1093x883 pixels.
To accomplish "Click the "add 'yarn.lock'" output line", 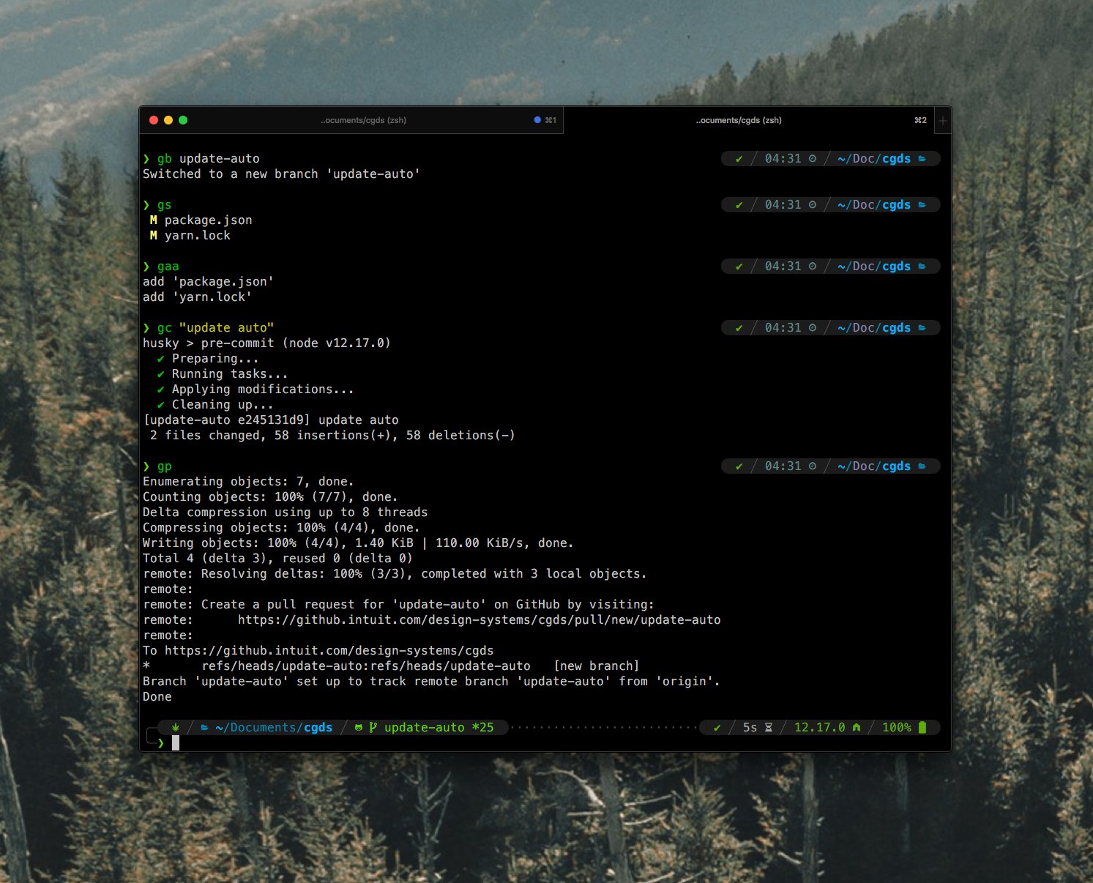I will [x=198, y=297].
